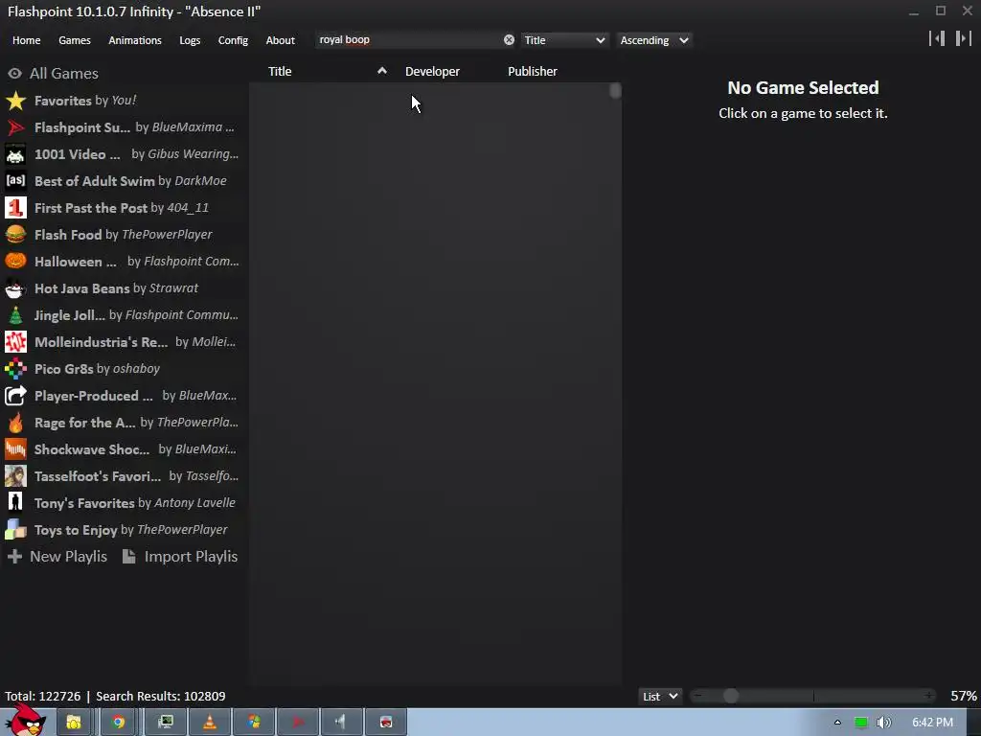
Task: Launch VLC from the taskbar
Action: pos(210,723)
